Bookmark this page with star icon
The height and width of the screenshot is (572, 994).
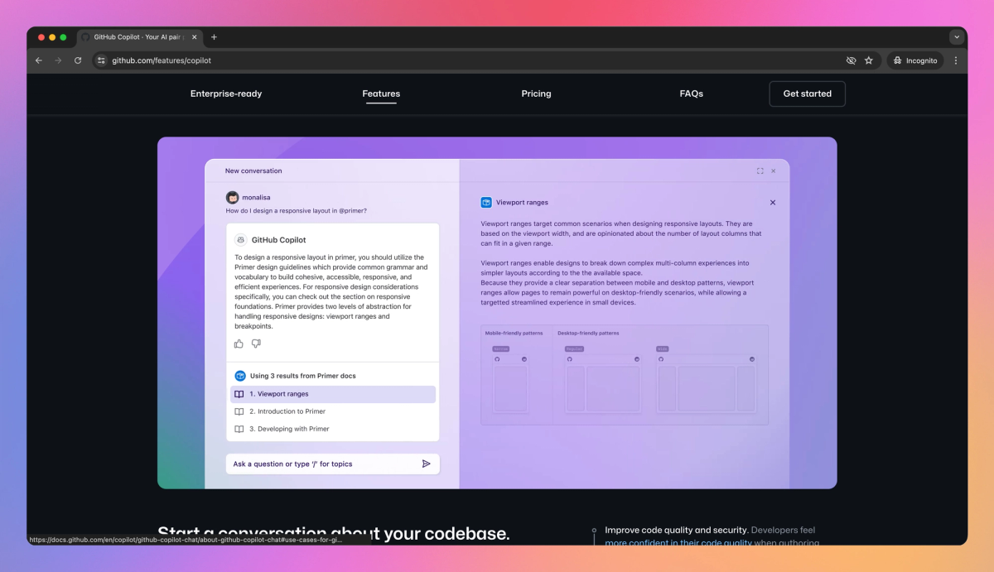click(869, 60)
